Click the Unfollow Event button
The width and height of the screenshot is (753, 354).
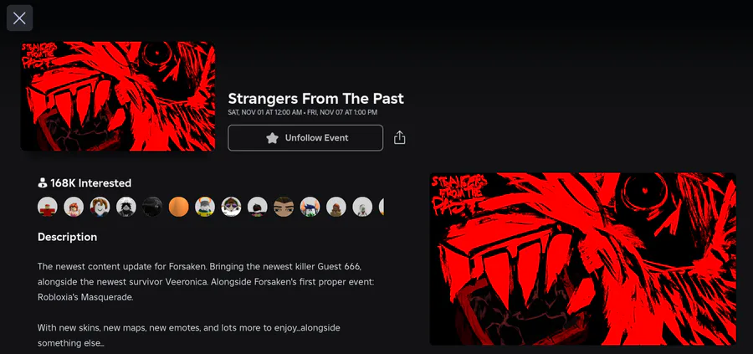(305, 138)
